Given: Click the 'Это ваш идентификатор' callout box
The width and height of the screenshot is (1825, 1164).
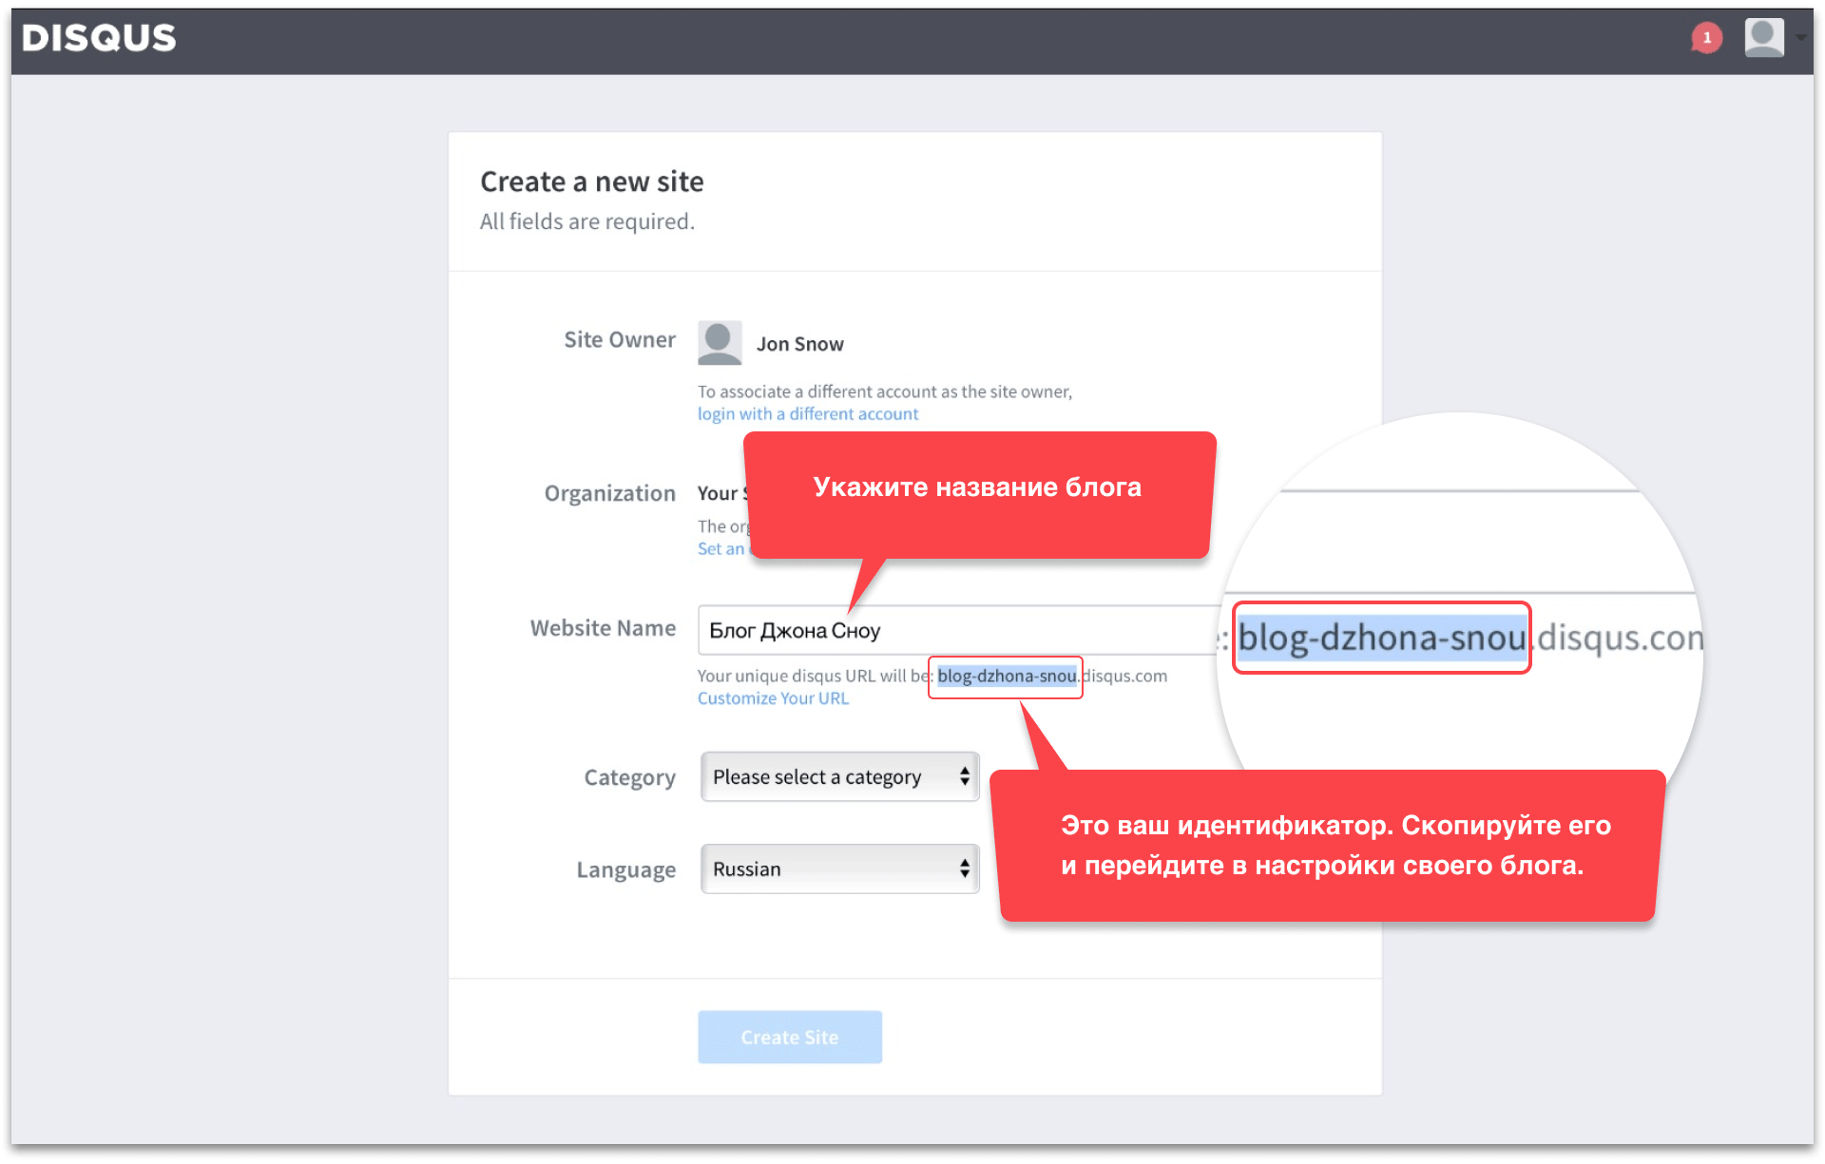Looking at the screenshot, I should tap(1331, 846).
